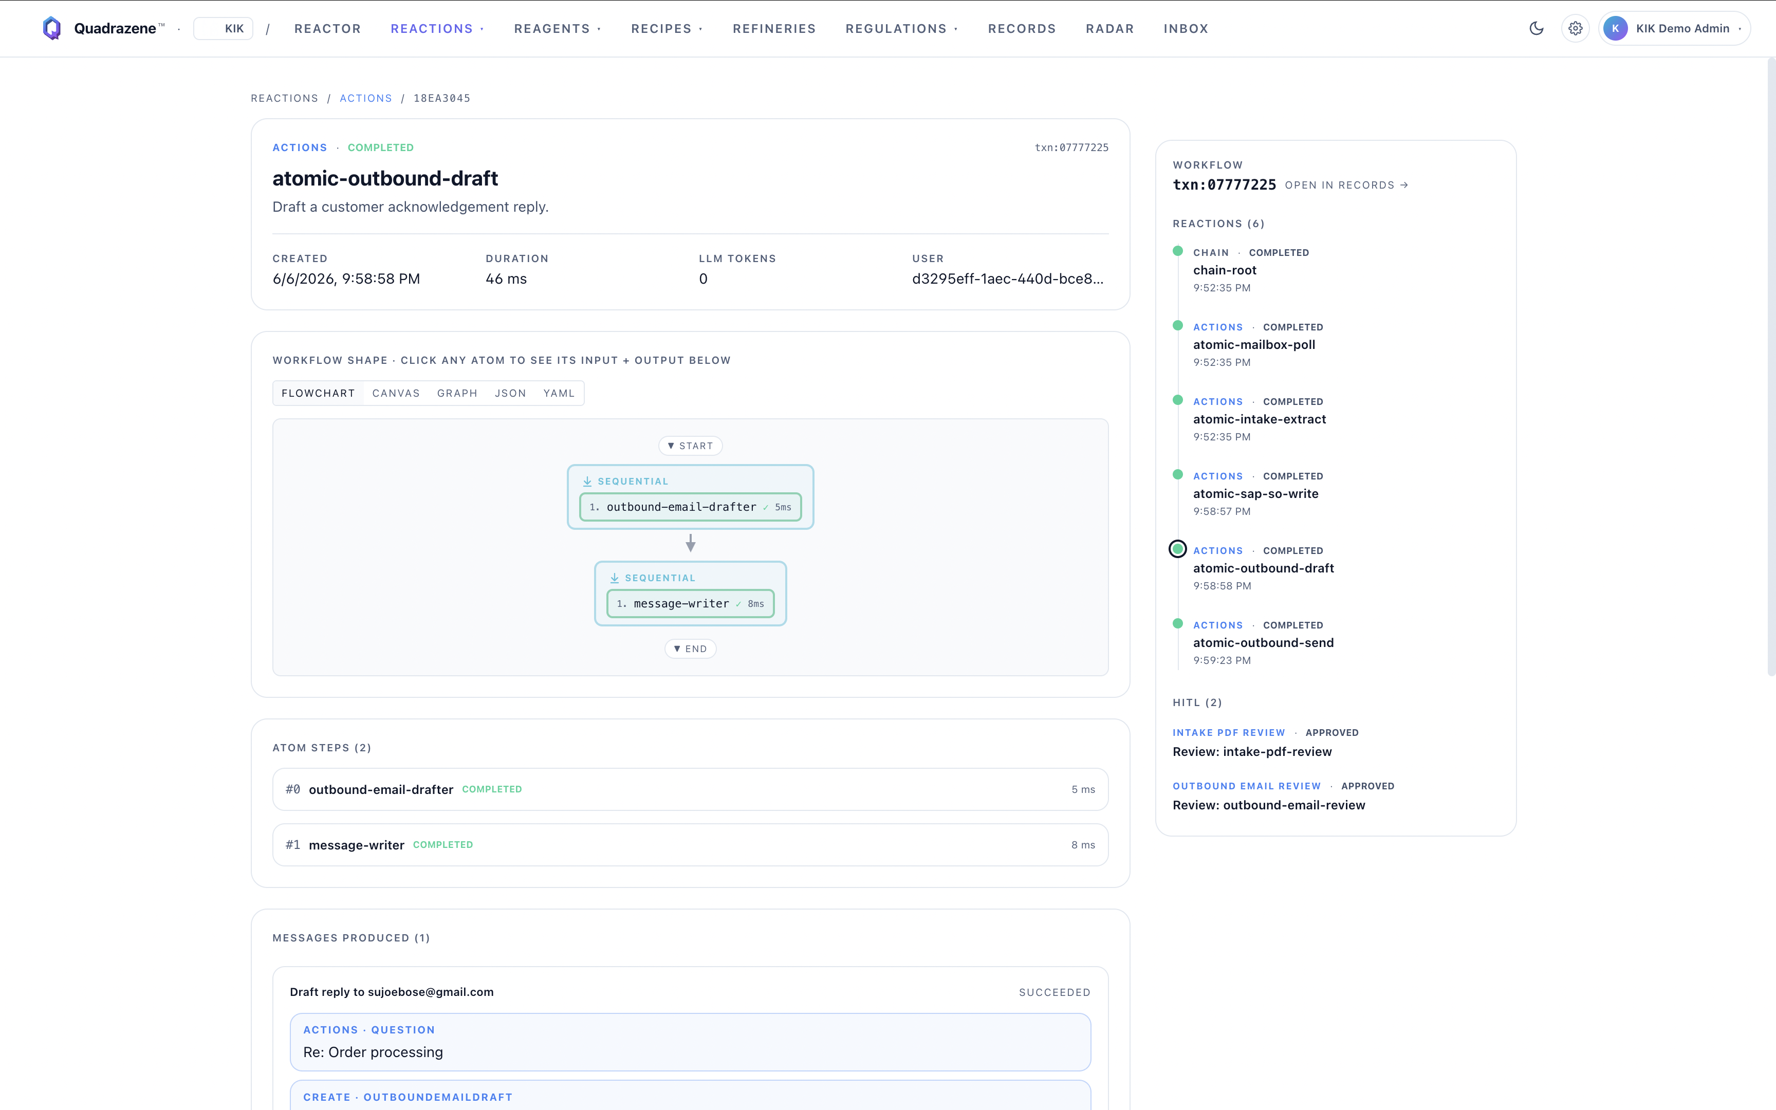Go to the Refineries menu item
1776x1110 pixels.
pyautogui.click(x=774, y=29)
